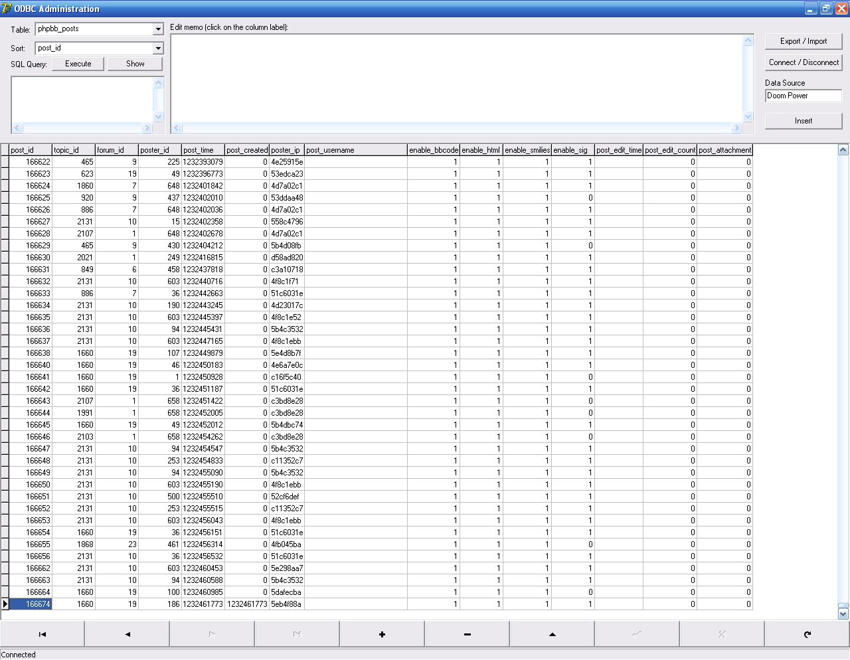The width and height of the screenshot is (850, 660).
Task: Execute the SQL query
Action: tap(78, 64)
